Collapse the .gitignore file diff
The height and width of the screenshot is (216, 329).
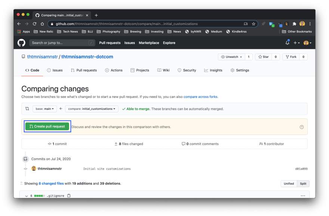click(x=27, y=195)
